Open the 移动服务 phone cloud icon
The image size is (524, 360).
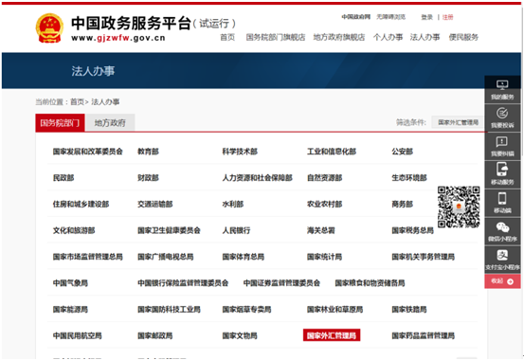[502, 170]
